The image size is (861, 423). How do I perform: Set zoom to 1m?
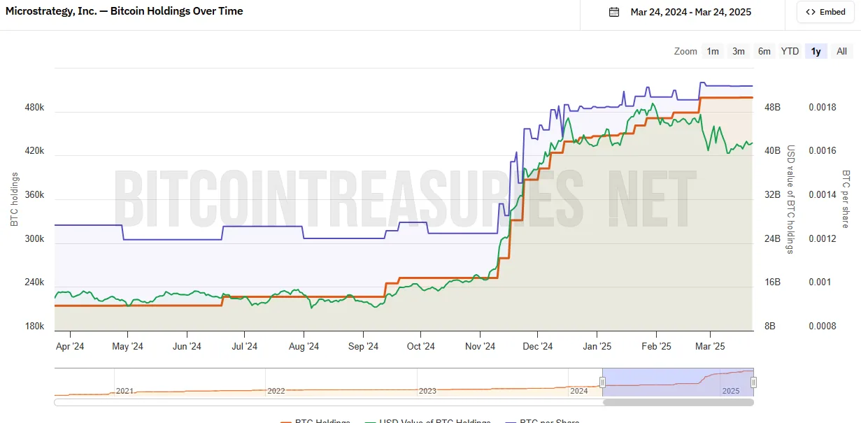(713, 51)
